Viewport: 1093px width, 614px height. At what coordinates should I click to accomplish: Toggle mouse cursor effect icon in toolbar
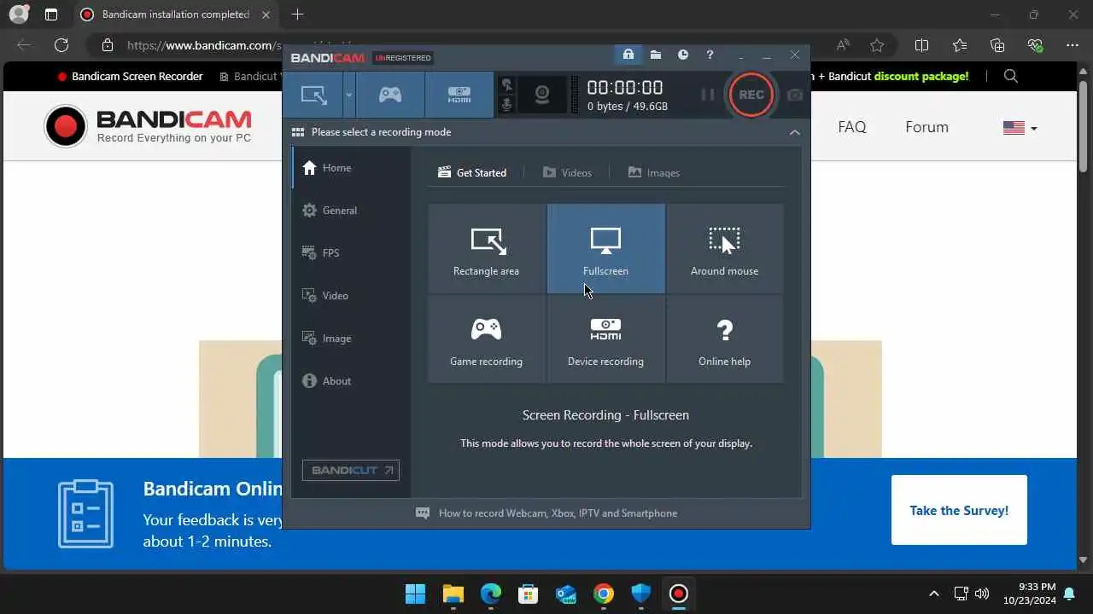(507, 85)
